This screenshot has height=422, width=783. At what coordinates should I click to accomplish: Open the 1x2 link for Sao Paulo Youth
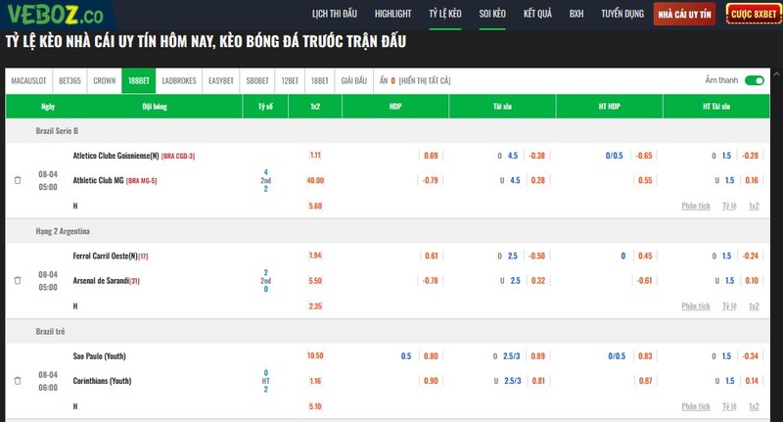pos(754,405)
